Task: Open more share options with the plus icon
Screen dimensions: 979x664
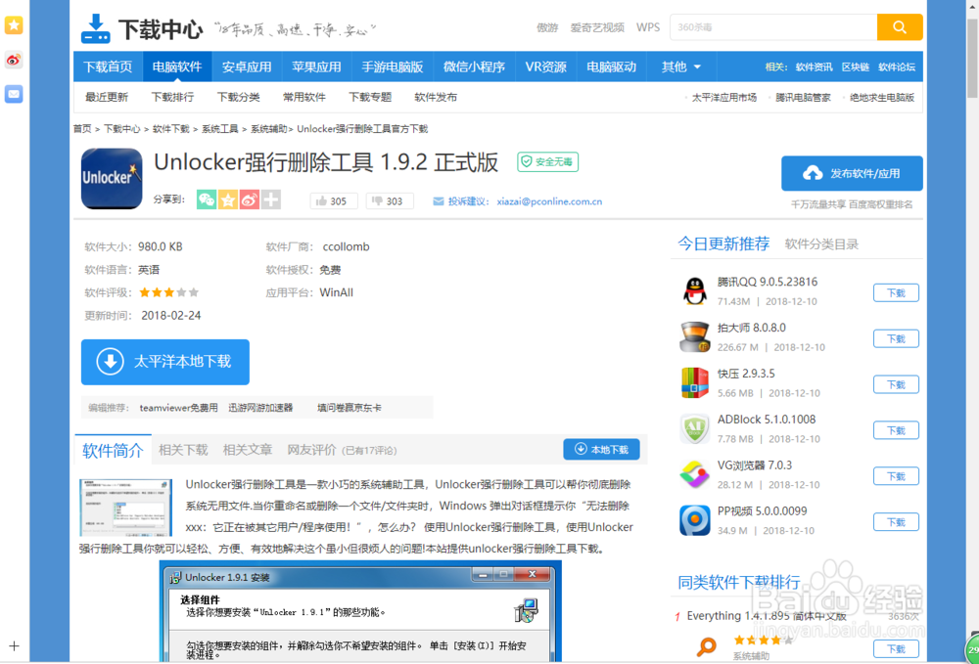Action: coord(270,200)
